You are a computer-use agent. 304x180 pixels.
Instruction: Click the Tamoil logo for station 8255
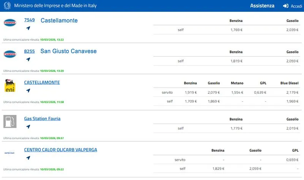(9, 54)
